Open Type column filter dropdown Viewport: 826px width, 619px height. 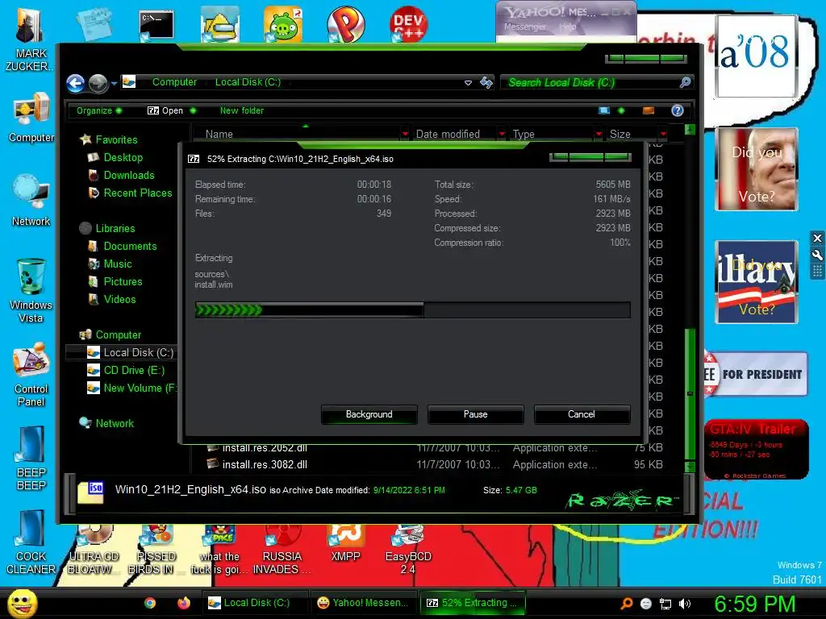(x=599, y=135)
